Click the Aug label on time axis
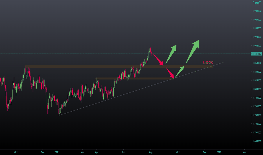This screenshot has width=263, height=155. tap(151, 152)
